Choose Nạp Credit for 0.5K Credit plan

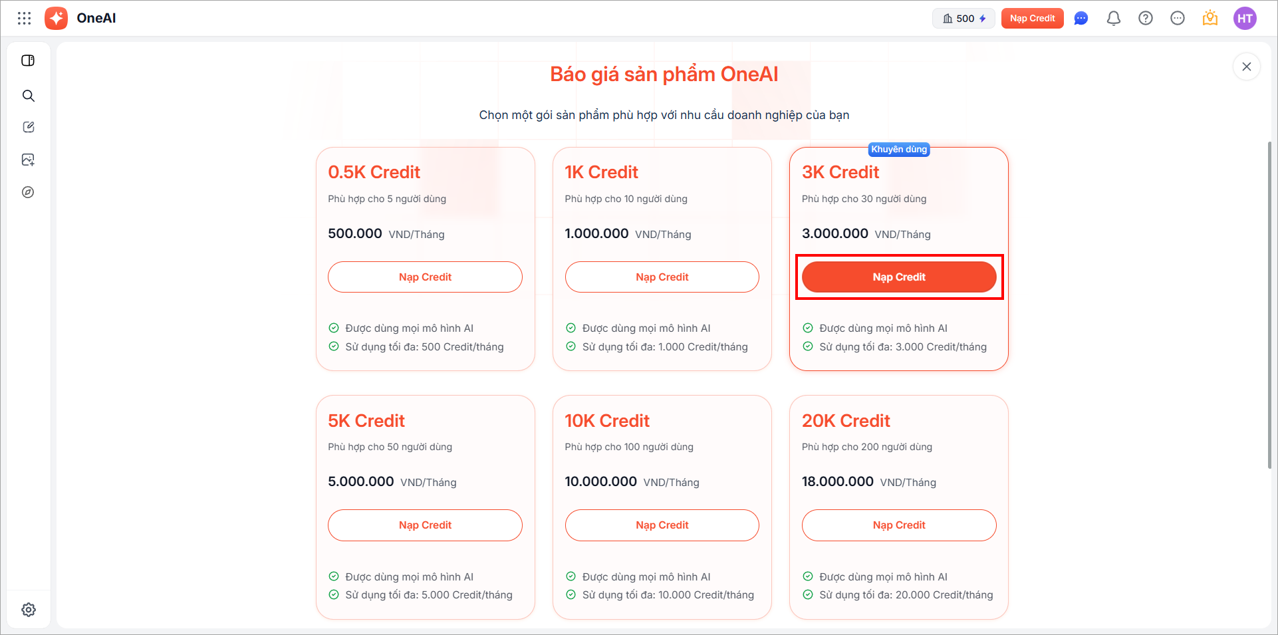click(425, 277)
